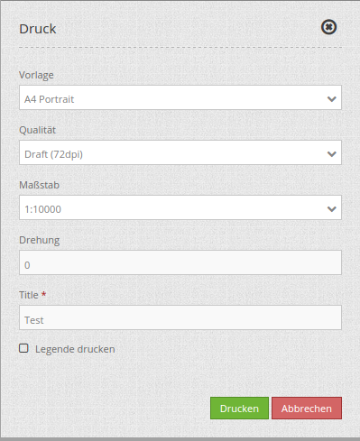Click into the Title field containing Test

(x=180, y=317)
